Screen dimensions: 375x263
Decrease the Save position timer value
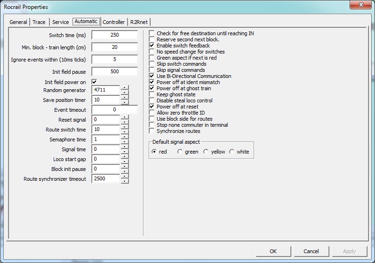point(125,102)
